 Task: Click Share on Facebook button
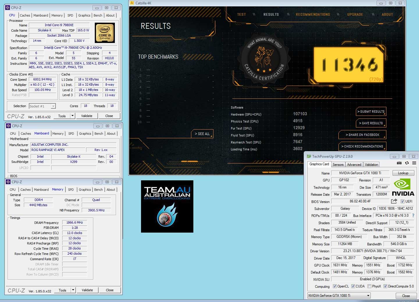(362, 135)
